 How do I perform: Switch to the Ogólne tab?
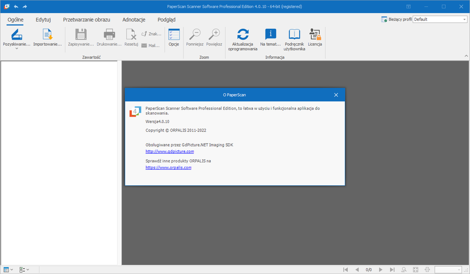point(15,20)
